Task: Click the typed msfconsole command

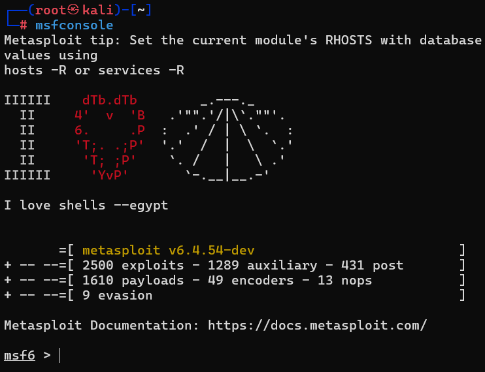Action: point(74,25)
